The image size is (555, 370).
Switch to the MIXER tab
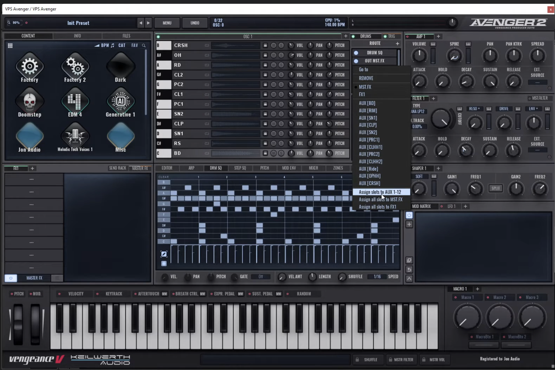tap(313, 168)
